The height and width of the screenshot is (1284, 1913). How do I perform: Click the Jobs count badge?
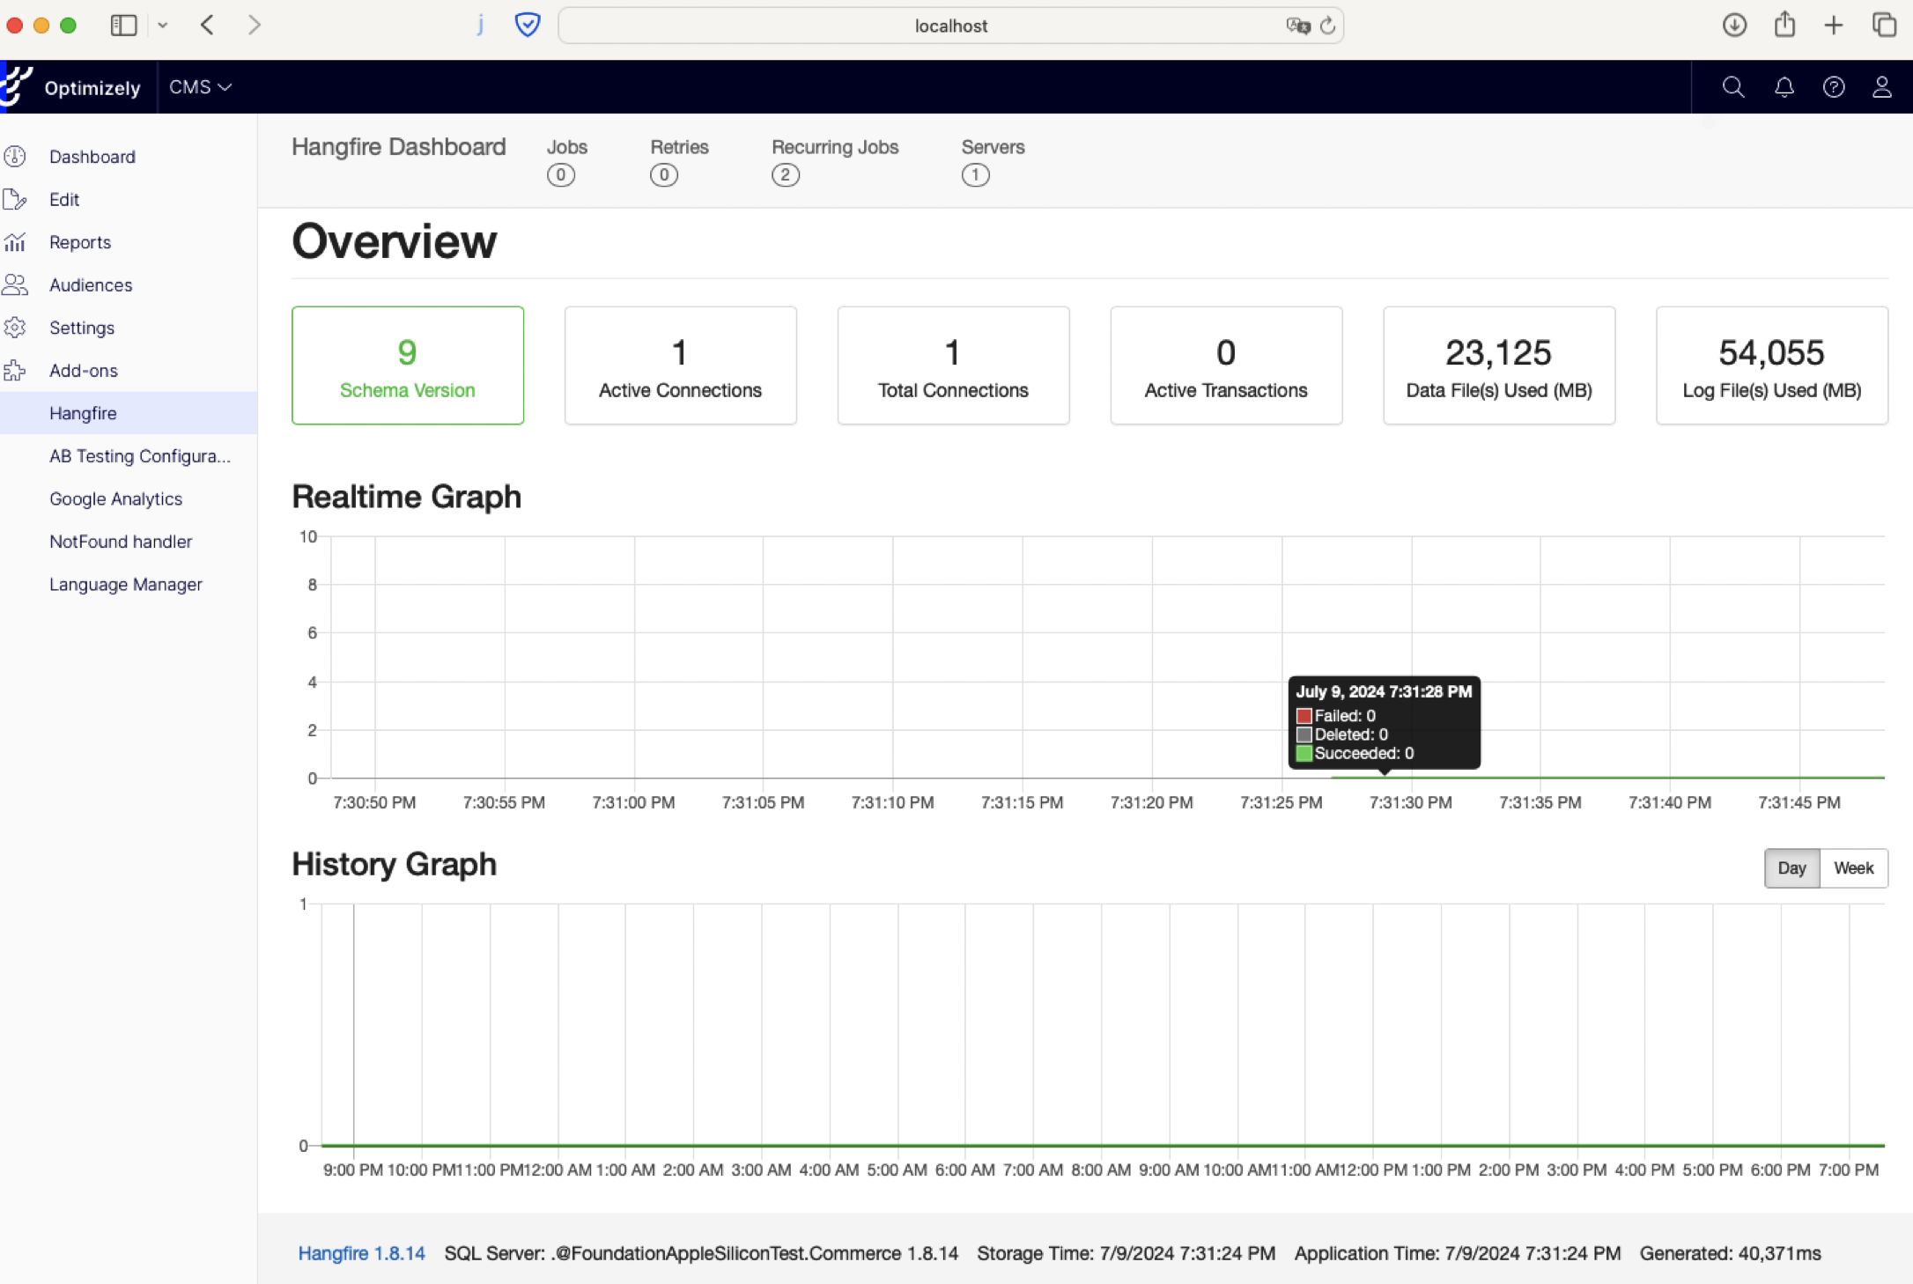[x=561, y=175]
